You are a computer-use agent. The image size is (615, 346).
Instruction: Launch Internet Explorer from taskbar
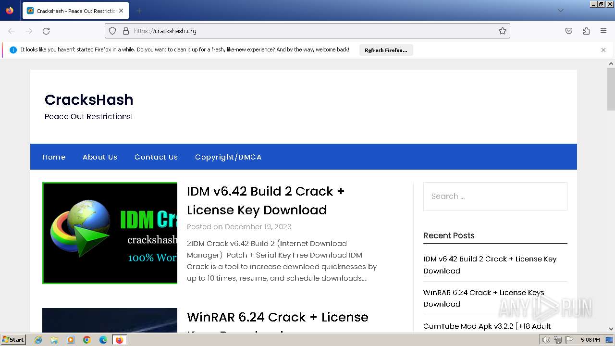(38, 340)
